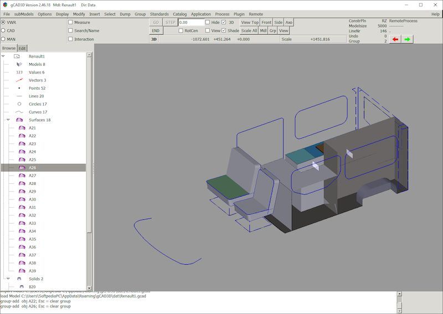This screenshot has height=314, width=443.
Task: Switch to the Edit tab
Action: click(22, 48)
